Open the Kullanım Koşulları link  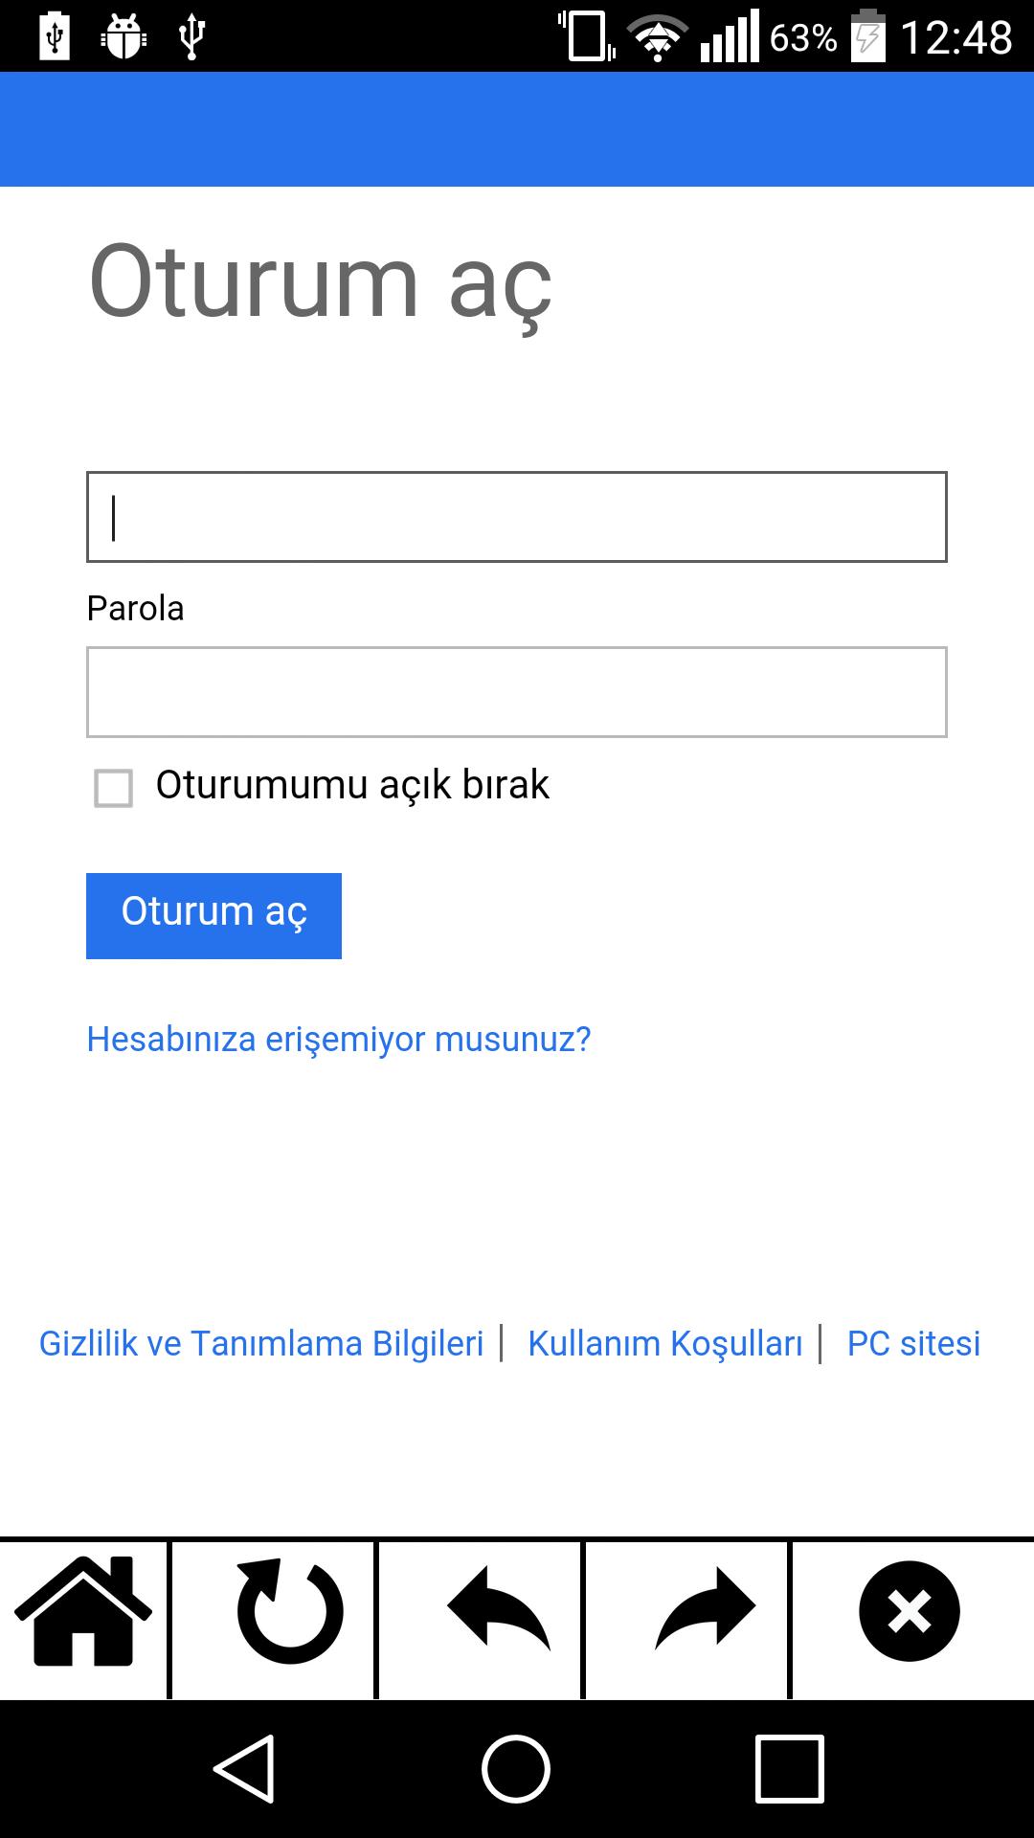coord(665,1345)
